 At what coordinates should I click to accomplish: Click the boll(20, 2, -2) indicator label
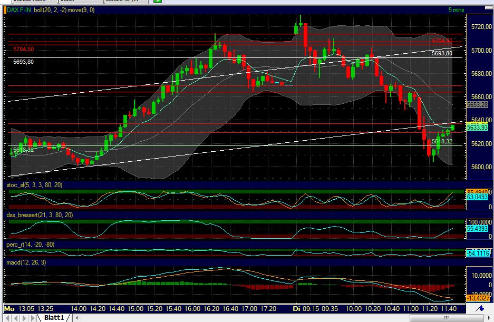[x=50, y=10]
